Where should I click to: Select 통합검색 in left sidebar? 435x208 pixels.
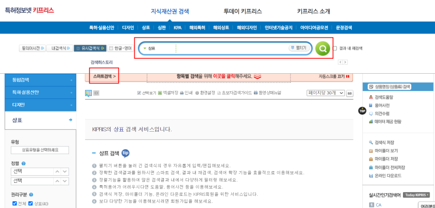click(41, 80)
